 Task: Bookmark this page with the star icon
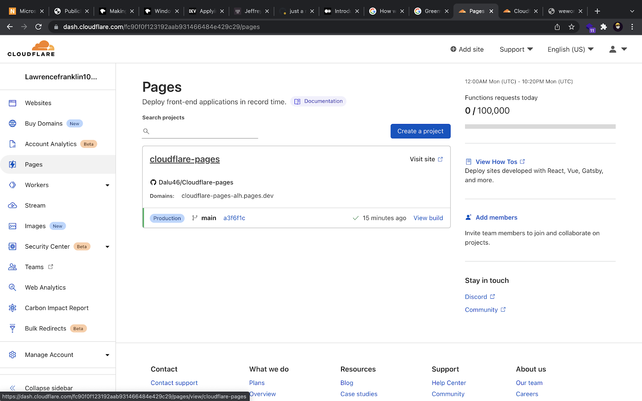[571, 27]
